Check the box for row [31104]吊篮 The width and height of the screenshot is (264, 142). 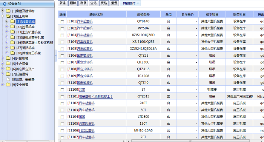[62, 117]
